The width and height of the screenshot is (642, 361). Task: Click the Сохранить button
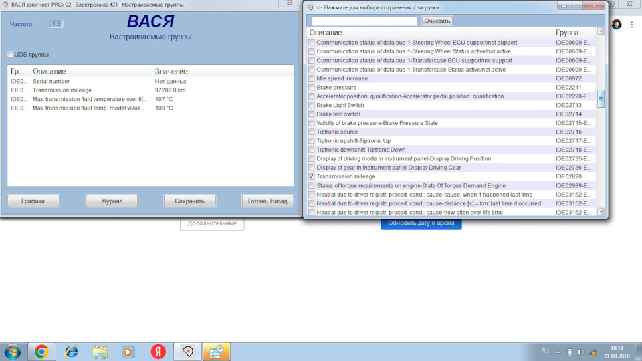[x=189, y=201]
